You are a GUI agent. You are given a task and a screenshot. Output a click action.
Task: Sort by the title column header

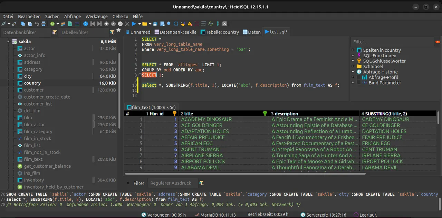click(224, 113)
